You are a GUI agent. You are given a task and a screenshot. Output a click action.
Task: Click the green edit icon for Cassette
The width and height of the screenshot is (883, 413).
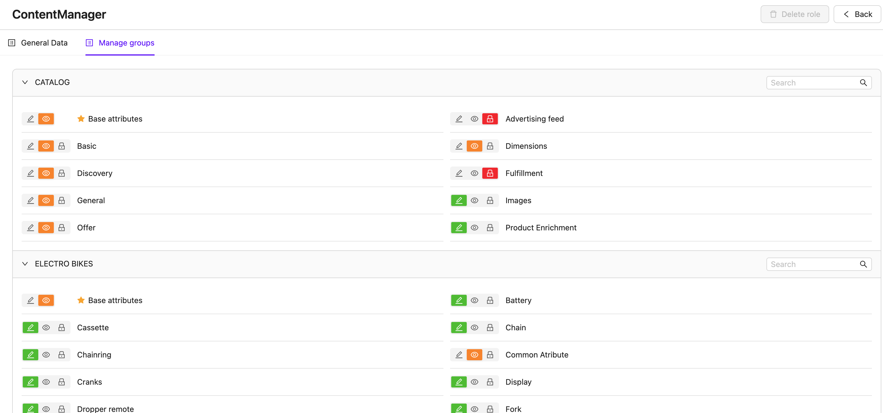(x=31, y=328)
